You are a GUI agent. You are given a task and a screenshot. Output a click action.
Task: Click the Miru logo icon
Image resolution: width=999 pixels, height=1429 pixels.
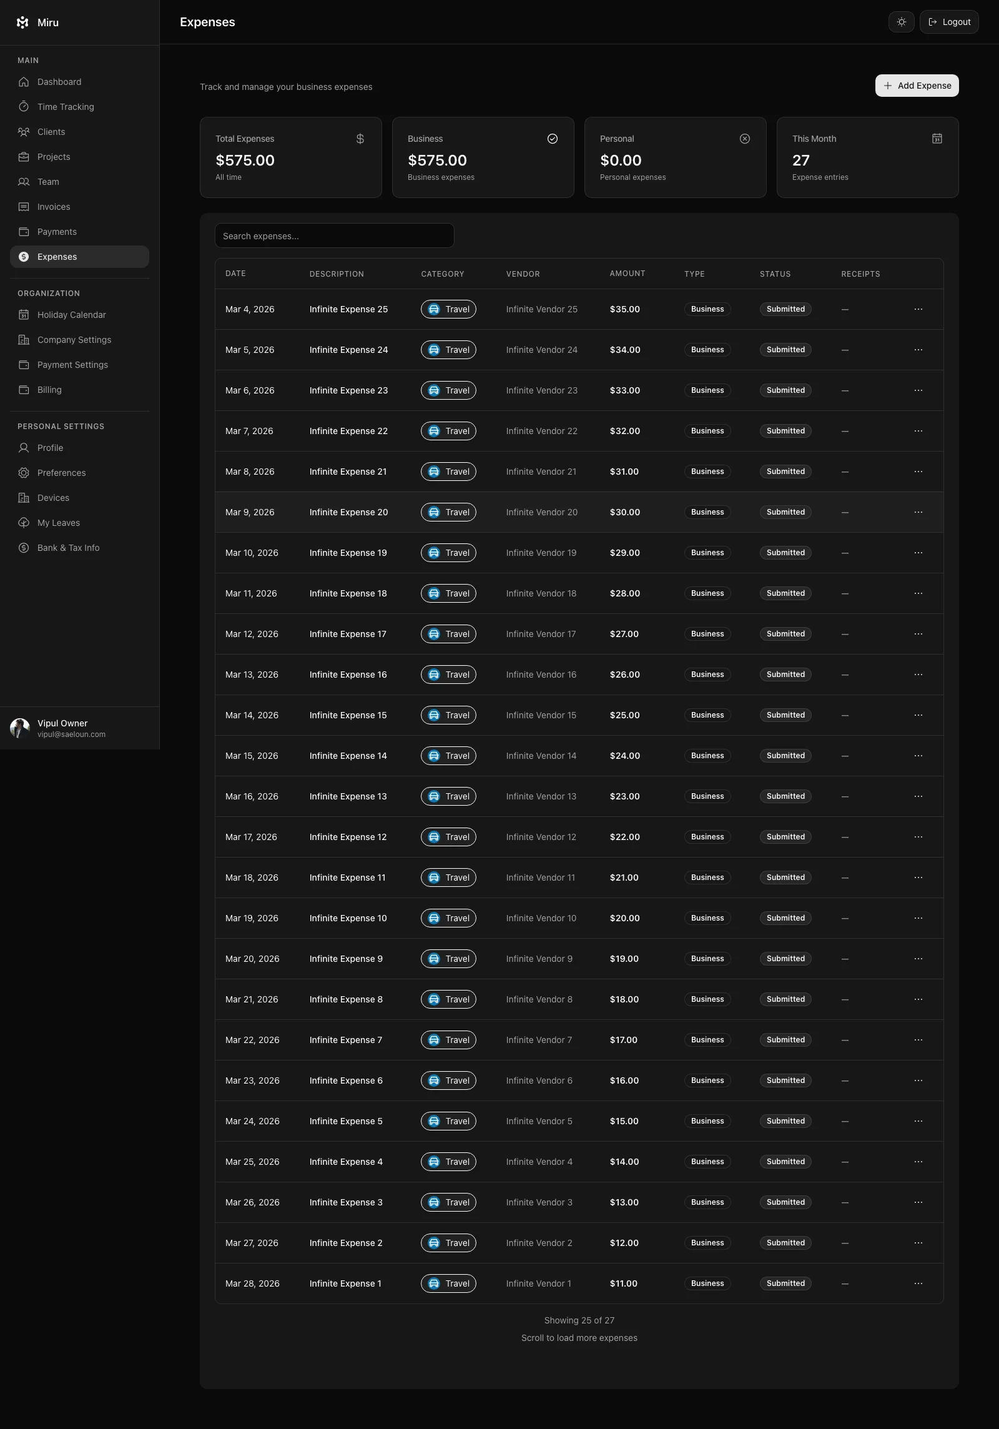coord(23,22)
